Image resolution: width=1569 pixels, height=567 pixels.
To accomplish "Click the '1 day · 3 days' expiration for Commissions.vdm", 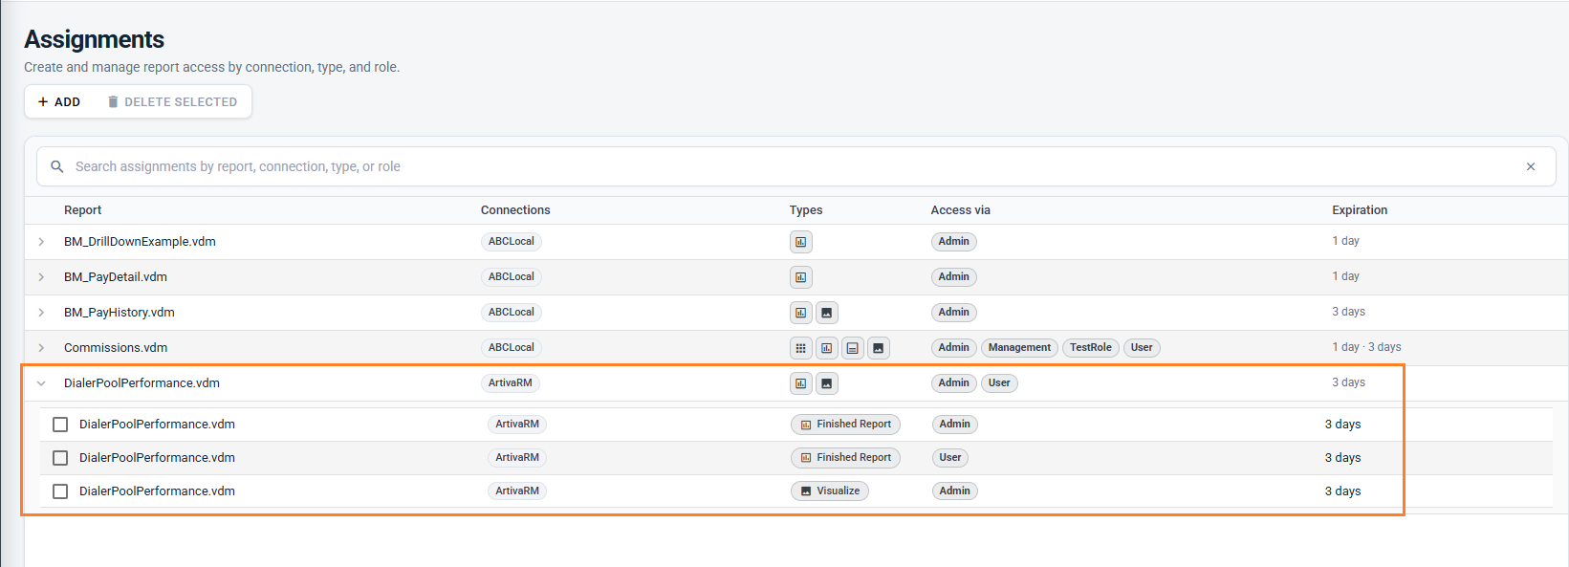I will point(1366,347).
